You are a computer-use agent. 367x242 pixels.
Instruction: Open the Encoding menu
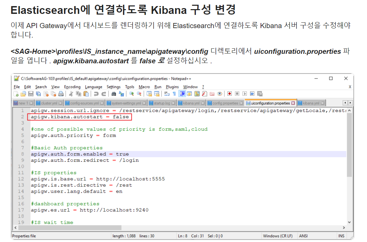point(72,87)
